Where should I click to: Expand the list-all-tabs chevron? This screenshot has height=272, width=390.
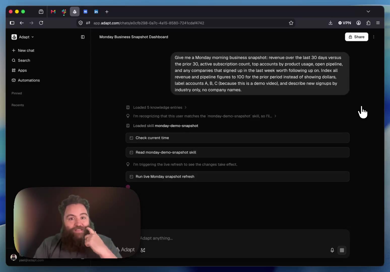pyautogui.click(x=368, y=12)
